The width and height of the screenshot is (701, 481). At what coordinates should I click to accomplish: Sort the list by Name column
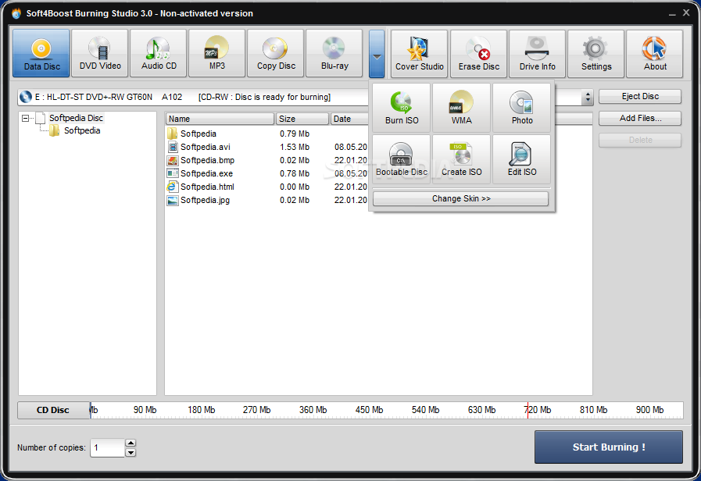[220, 119]
